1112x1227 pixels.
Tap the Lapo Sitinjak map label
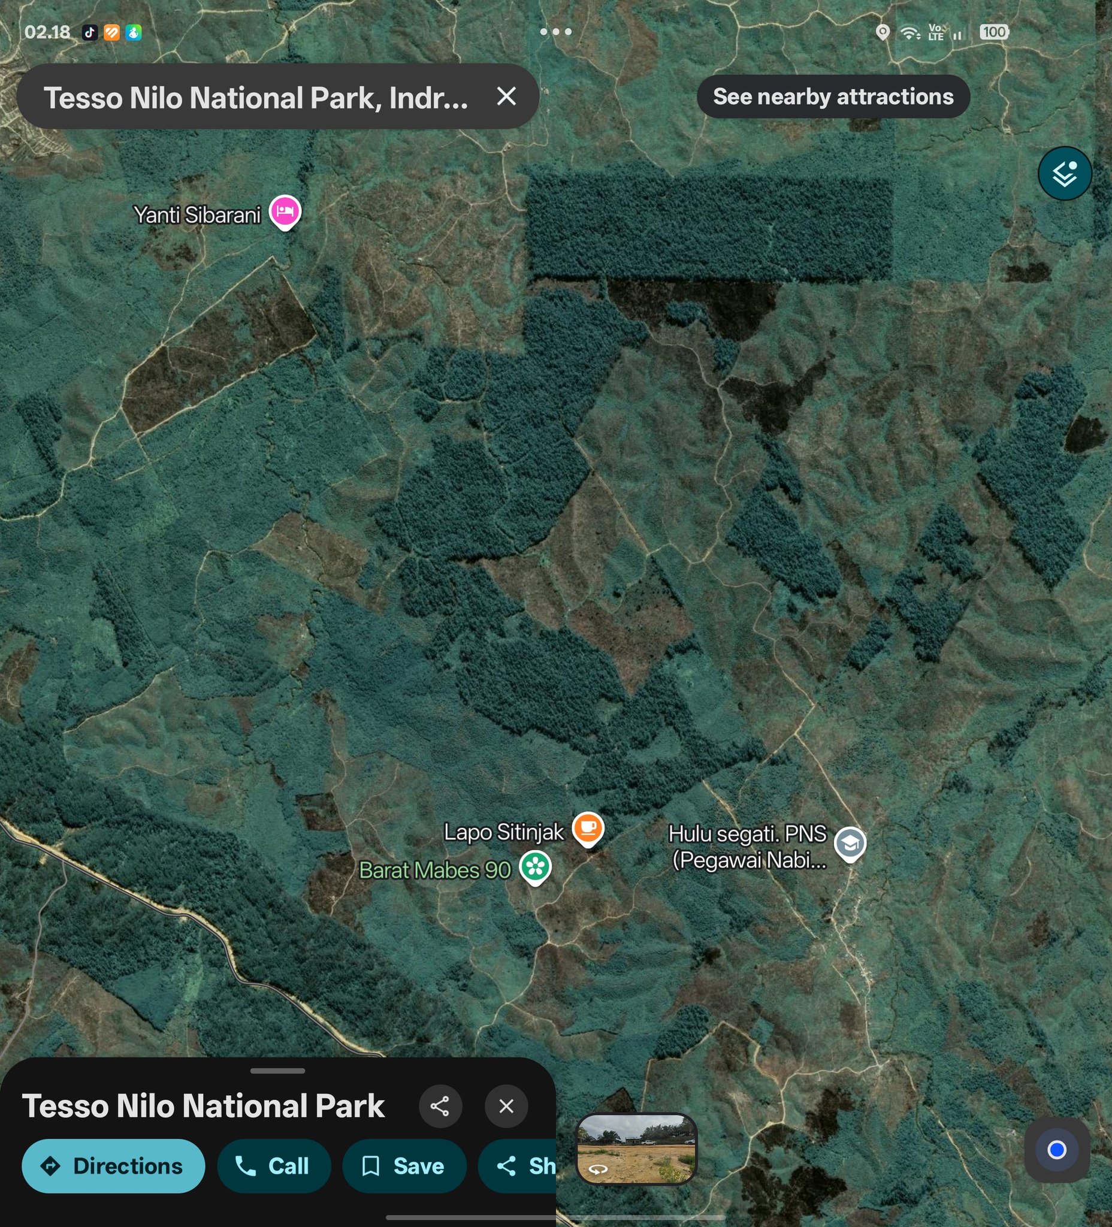point(504,832)
